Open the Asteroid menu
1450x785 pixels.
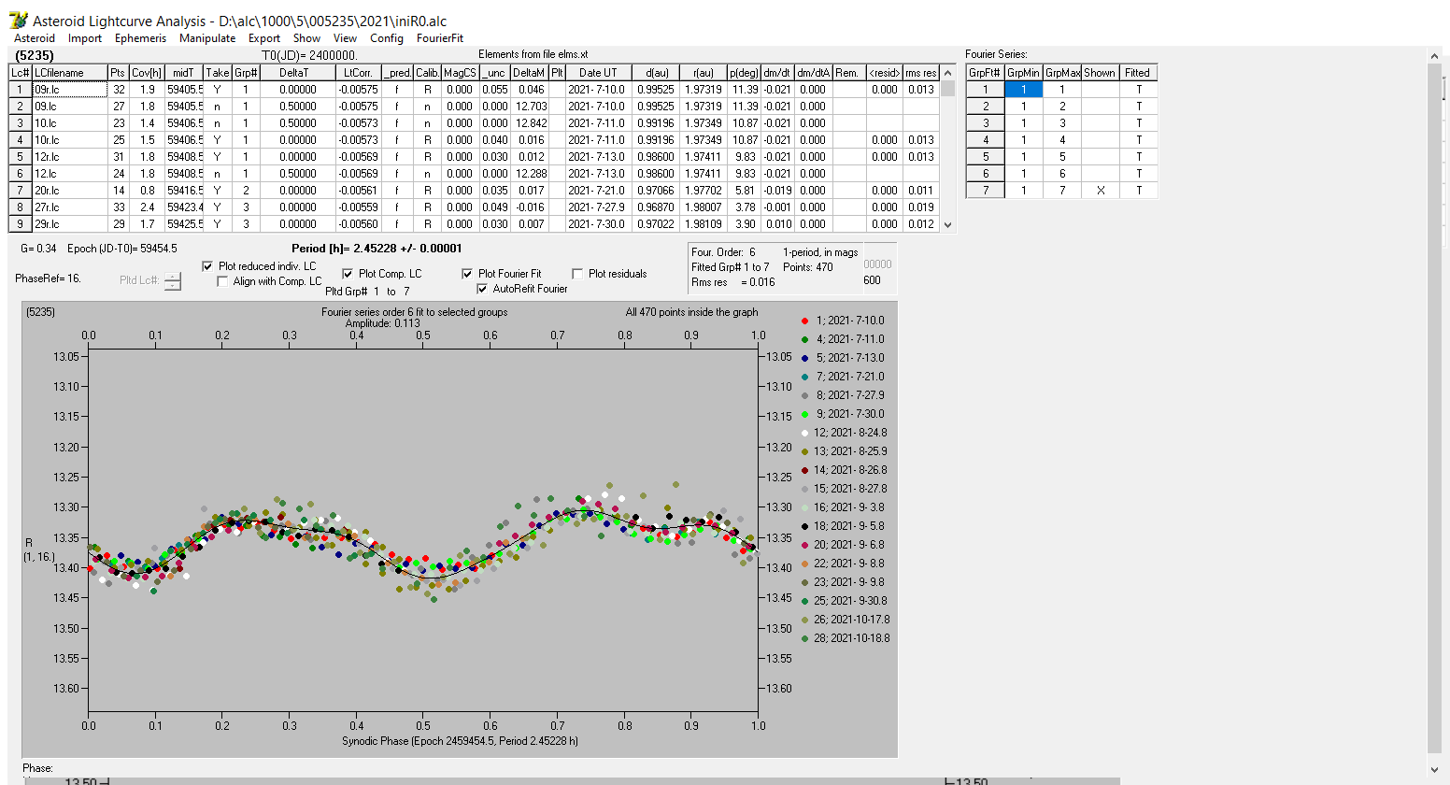pyautogui.click(x=35, y=38)
